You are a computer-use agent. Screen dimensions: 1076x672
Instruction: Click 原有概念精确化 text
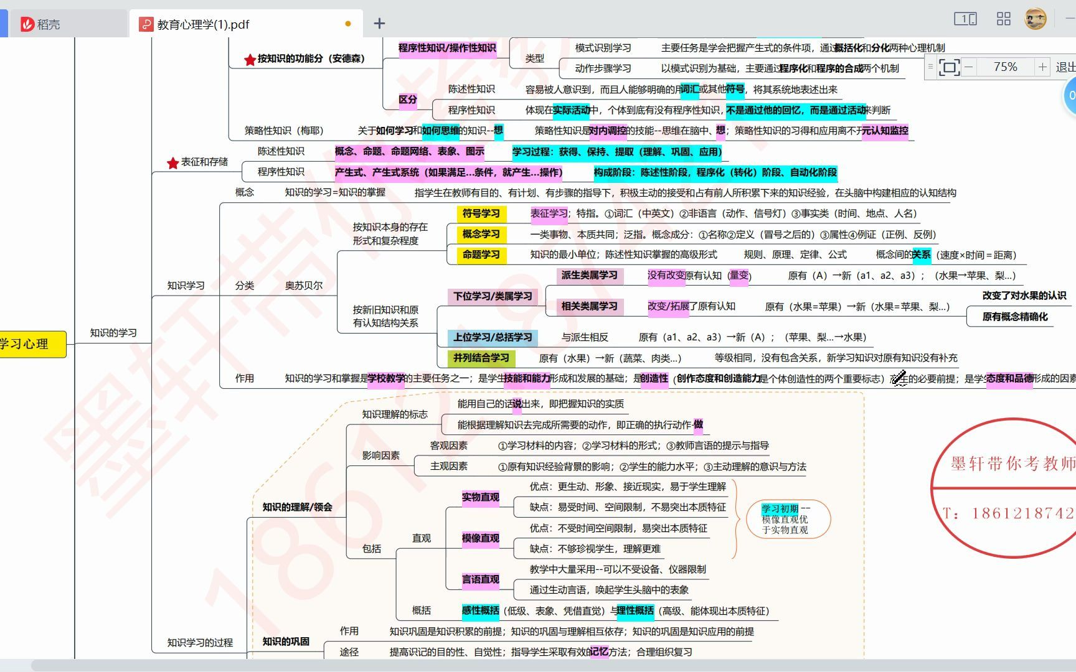[x=1015, y=317]
